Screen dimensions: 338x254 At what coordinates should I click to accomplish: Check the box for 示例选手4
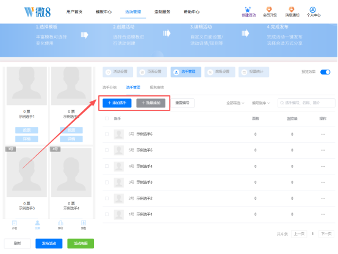click(107, 166)
